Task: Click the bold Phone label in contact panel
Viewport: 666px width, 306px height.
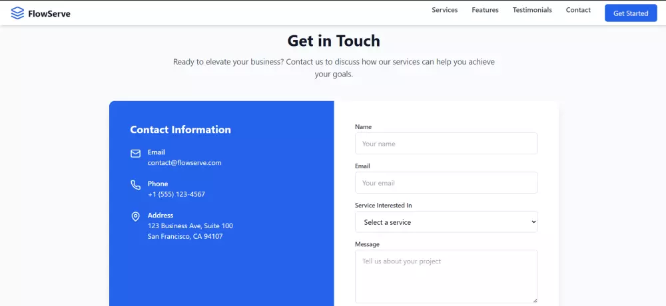Action: (x=158, y=184)
